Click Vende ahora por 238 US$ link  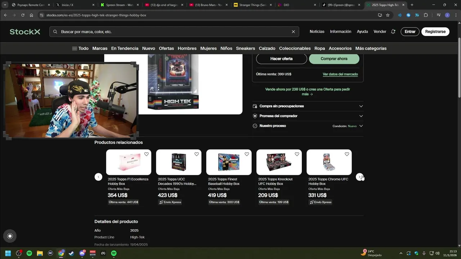308,92
